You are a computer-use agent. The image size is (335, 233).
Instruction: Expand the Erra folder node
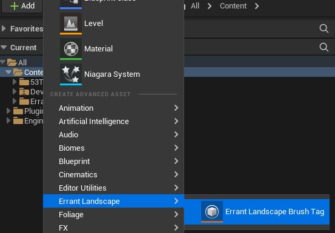15,101
